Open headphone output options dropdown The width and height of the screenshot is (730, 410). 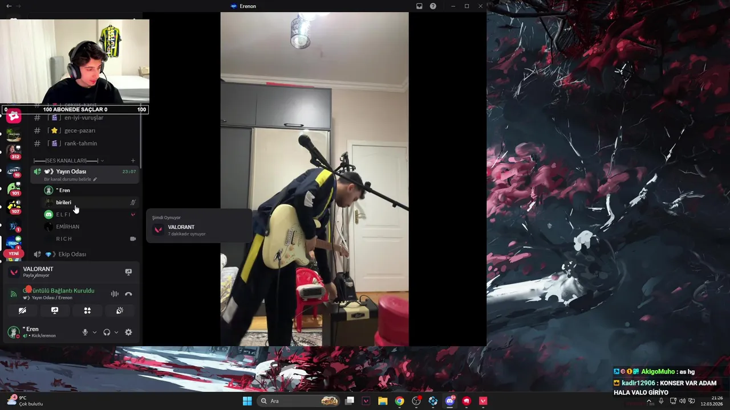pyautogui.click(x=116, y=332)
